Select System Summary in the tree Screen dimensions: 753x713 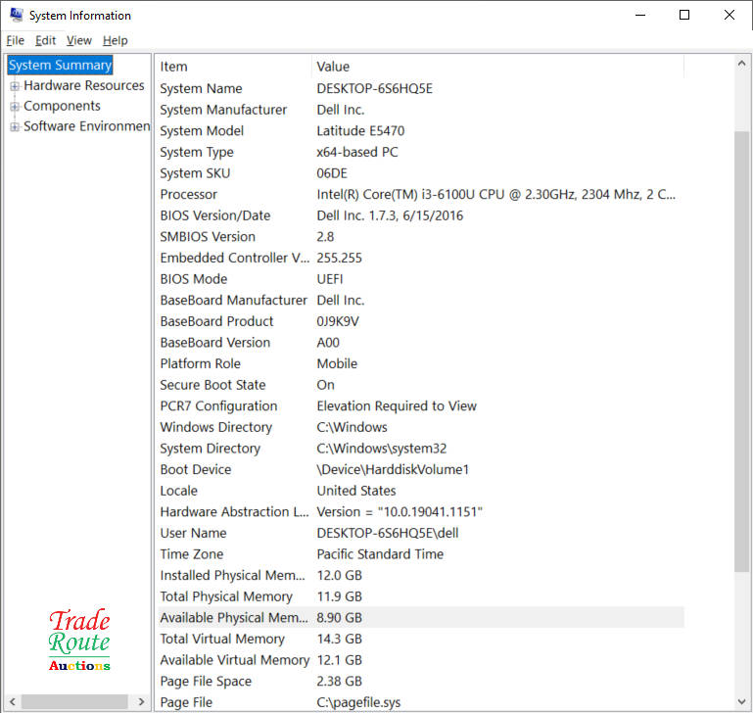[x=60, y=66]
